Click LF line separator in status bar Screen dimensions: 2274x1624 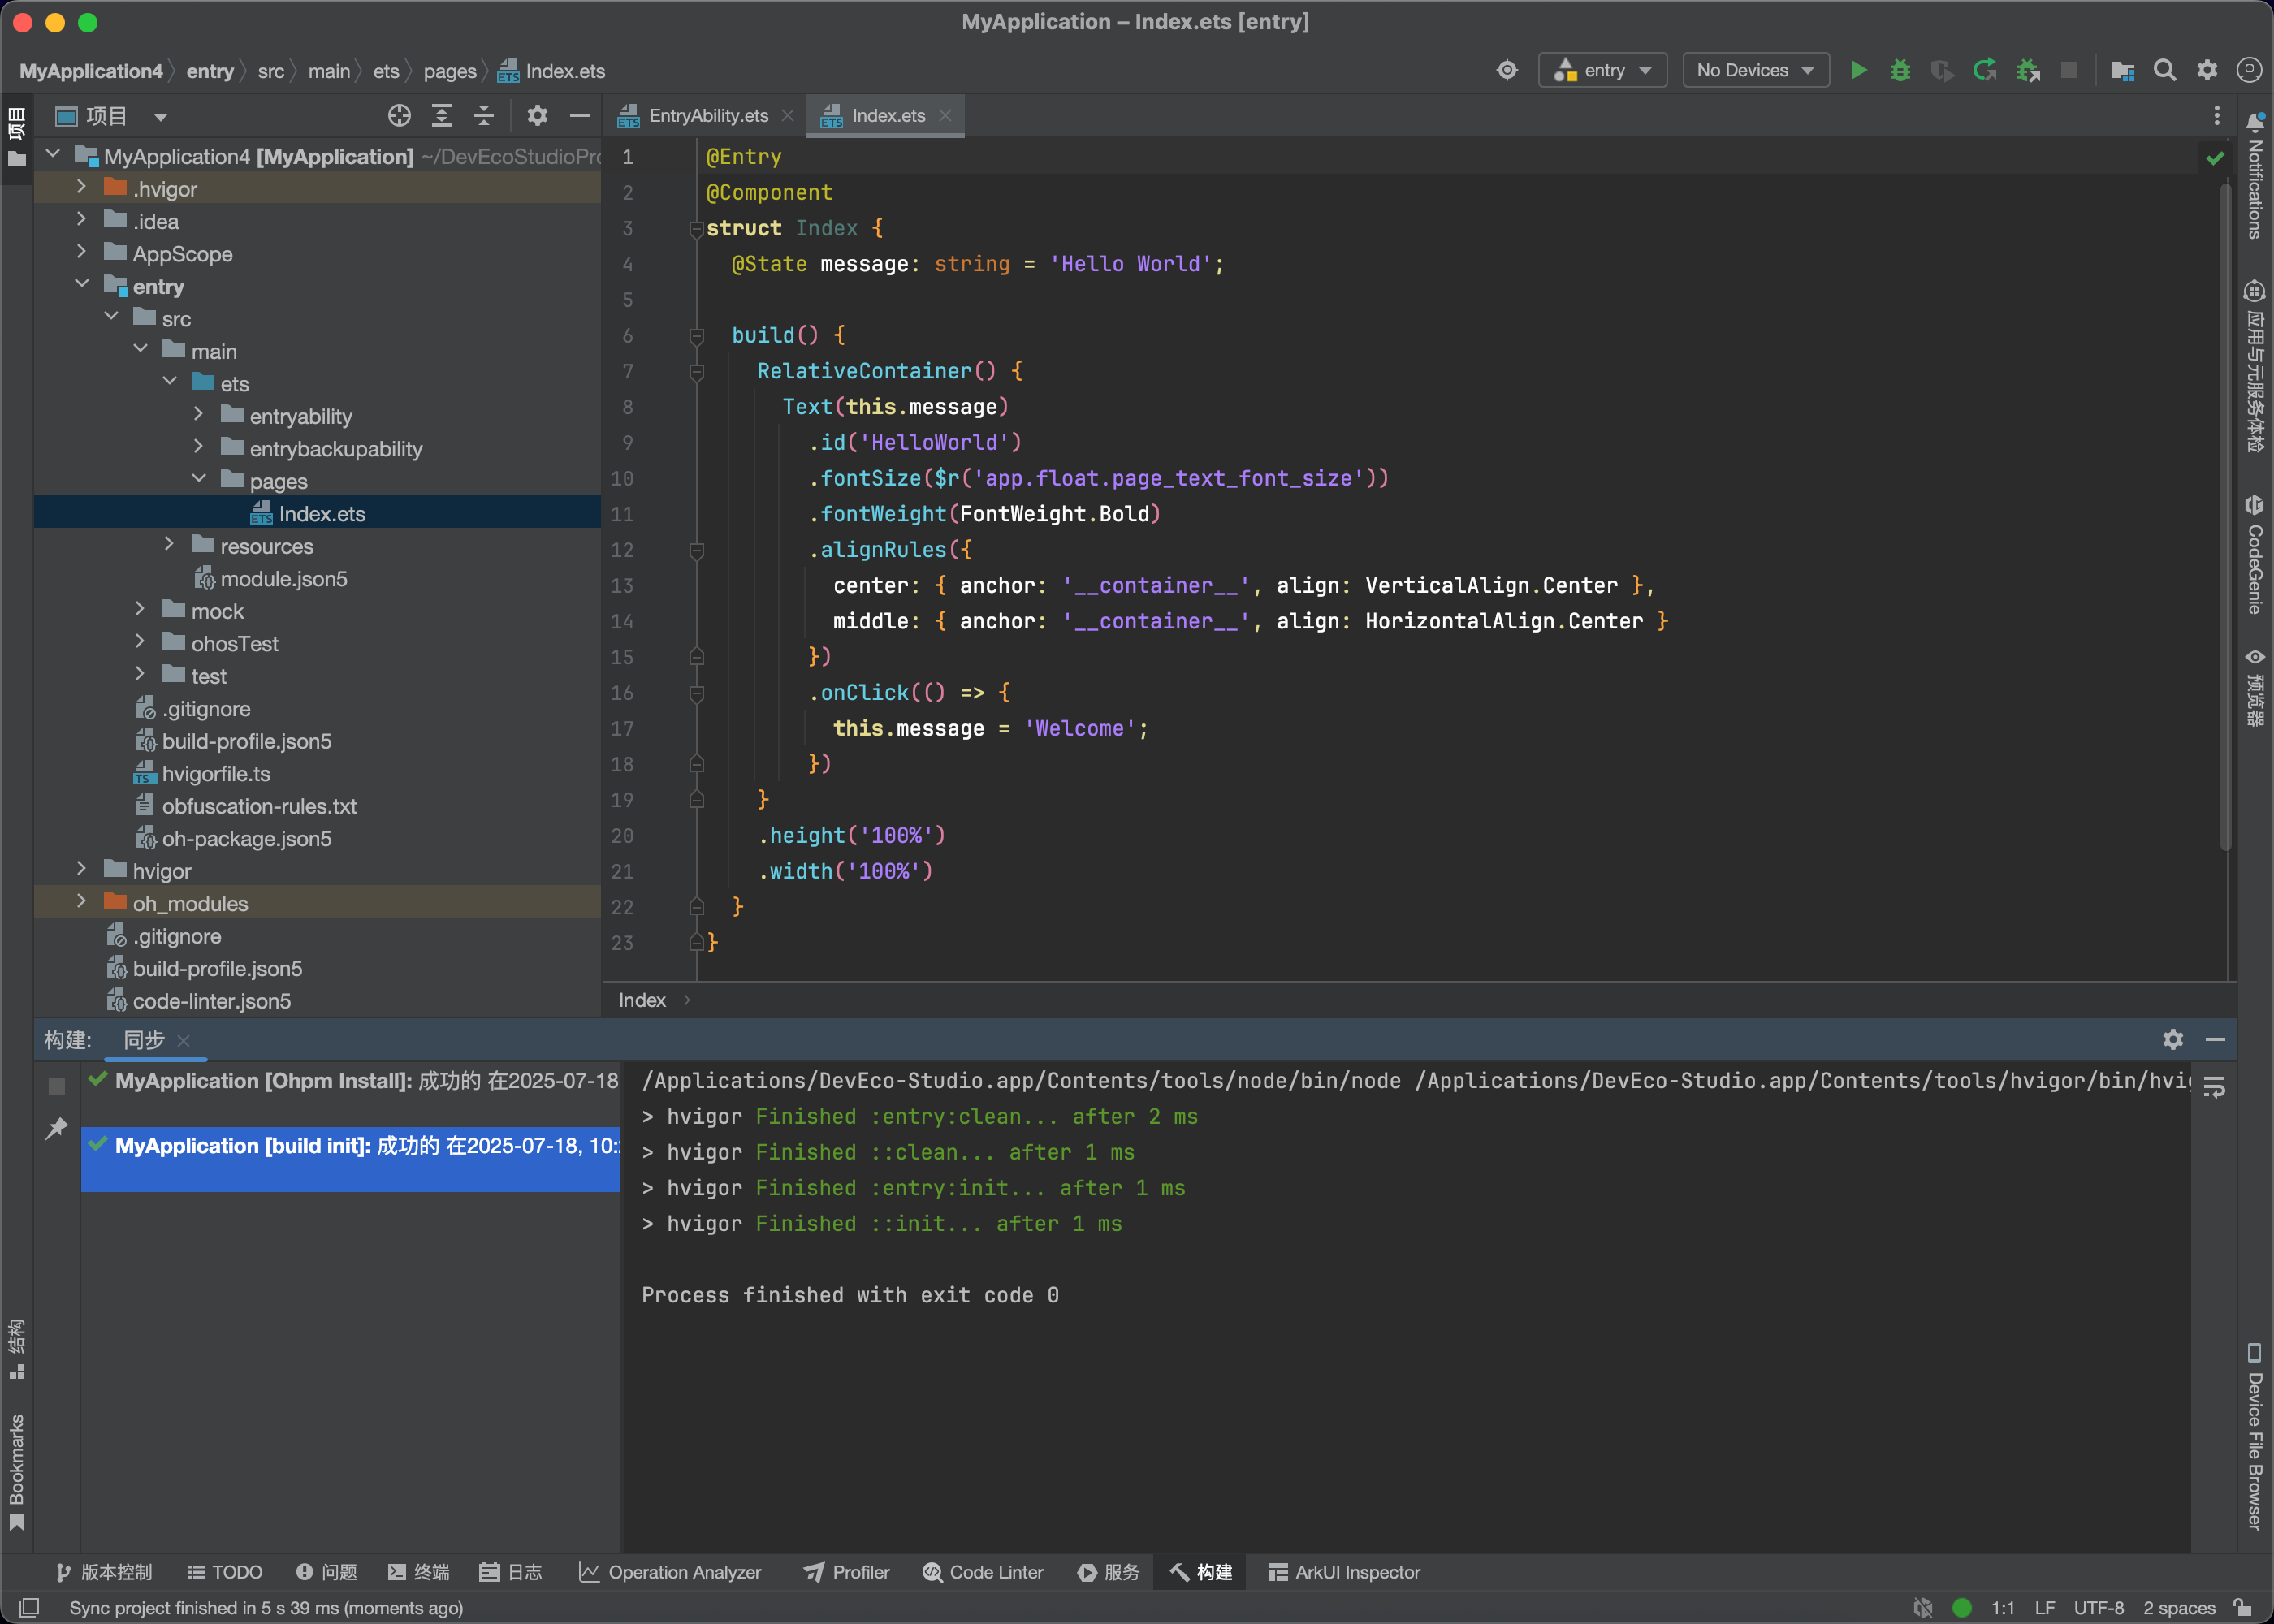[2045, 1607]
